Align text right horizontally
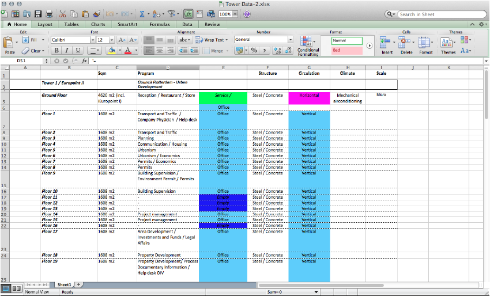 pos(170,51)
